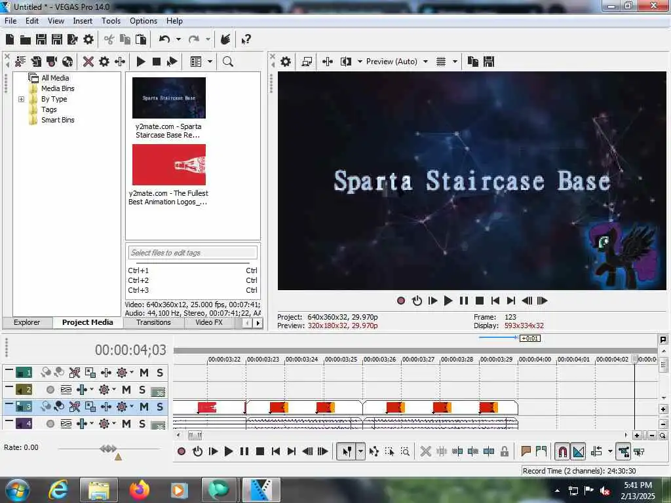Screen dimensions: 671x503
Task: Click the taskbar volume icon
Action: click(605, 491)
